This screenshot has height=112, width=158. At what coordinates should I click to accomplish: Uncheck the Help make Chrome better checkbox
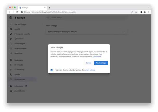[x=51, y=70]
